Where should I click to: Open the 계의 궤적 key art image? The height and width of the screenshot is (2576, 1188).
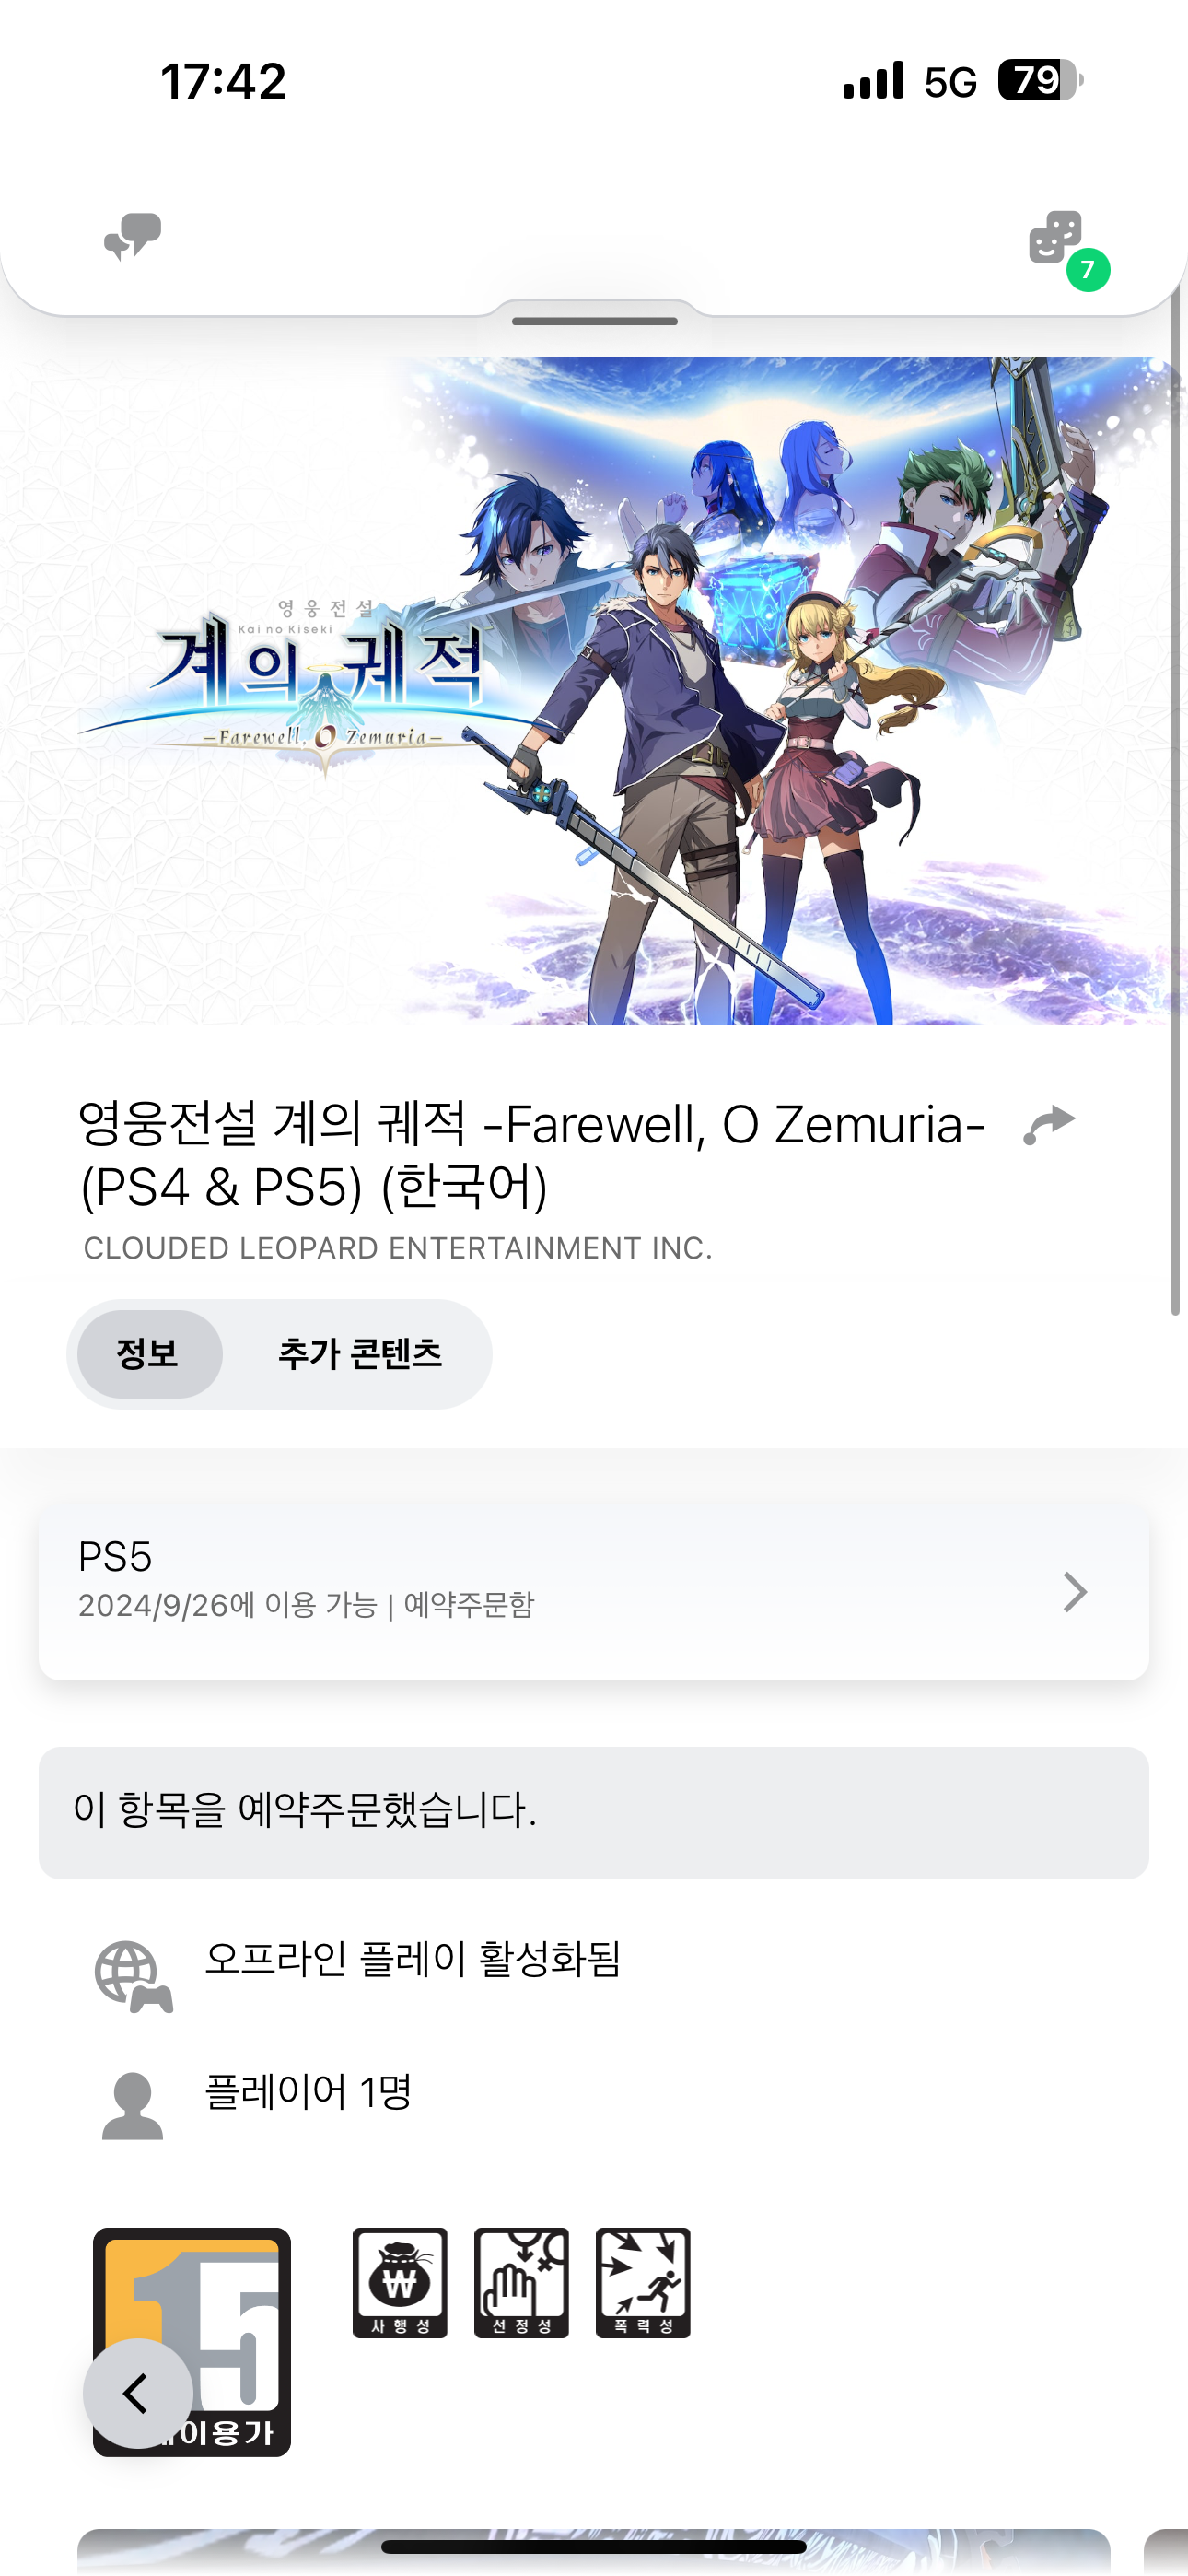pyautogui.click(x=594, y=690)
